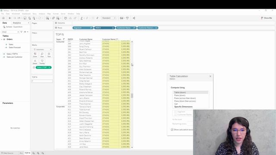Click the Text card in Marks
The height and width of the screenshot is (155, 276).
(x=49, y=55)
